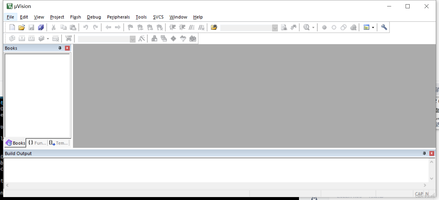
Task: Comment selection toolbar icon
Action: coord(192,27)
